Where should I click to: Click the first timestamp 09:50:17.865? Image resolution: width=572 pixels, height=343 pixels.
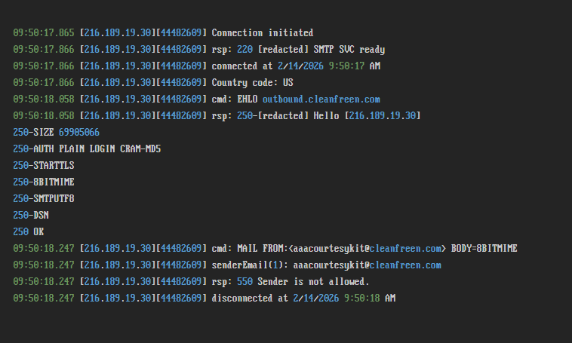(44, 32)
